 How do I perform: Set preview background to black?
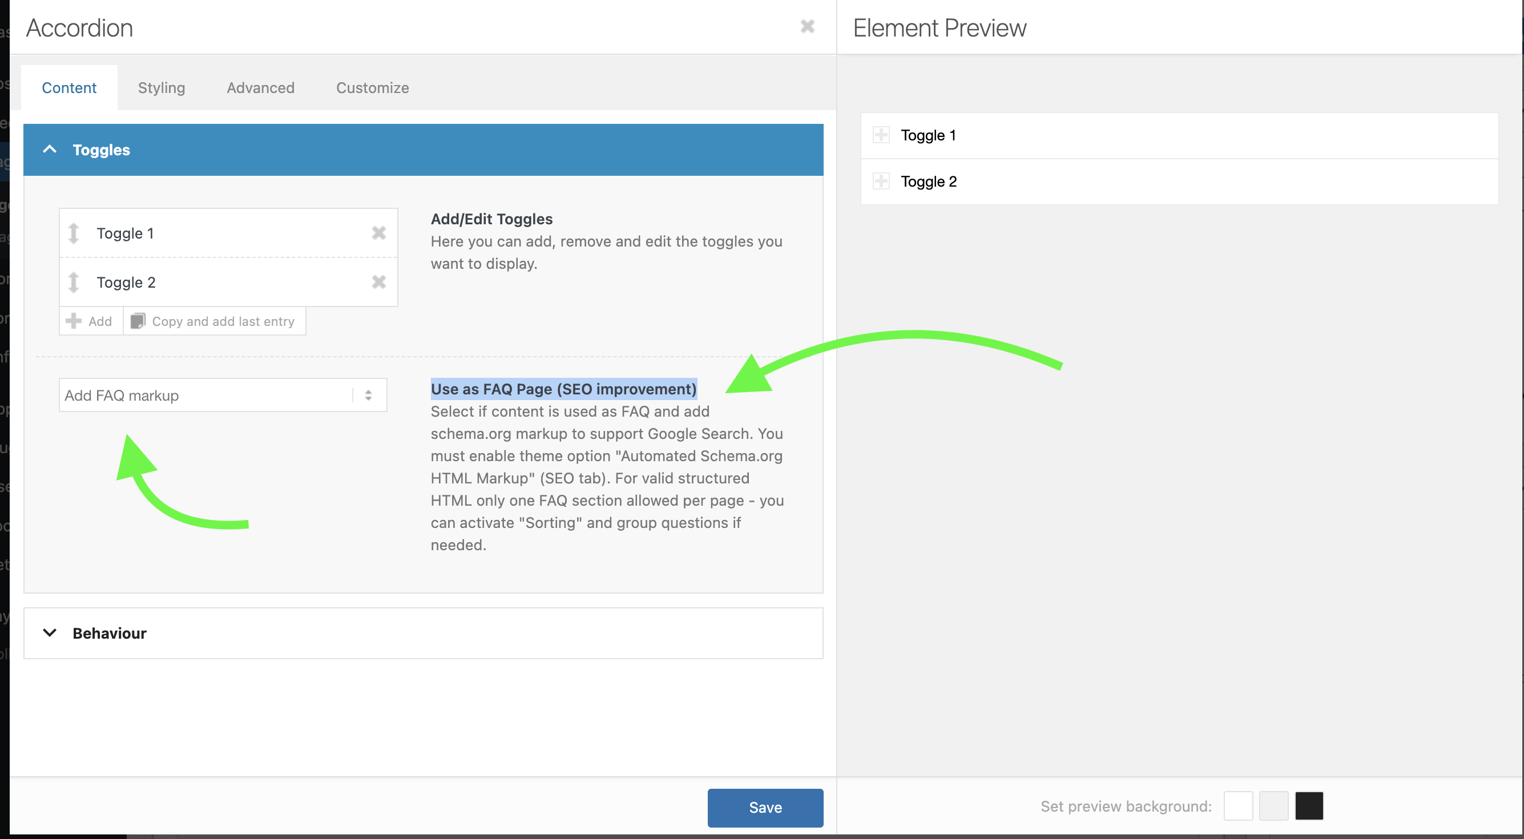coord(1309,806)
